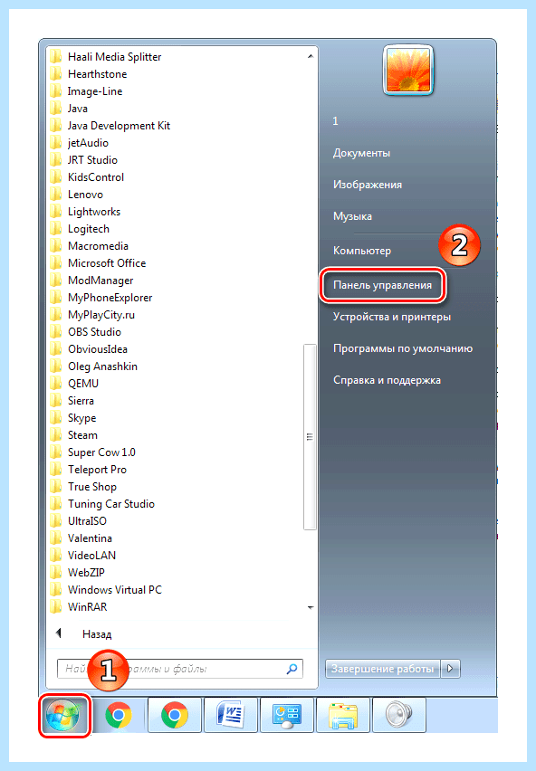Click the Skype folder icon
The height and width of the screenshot is (771, 536).
pyautogui.click(x=55, y=418)
